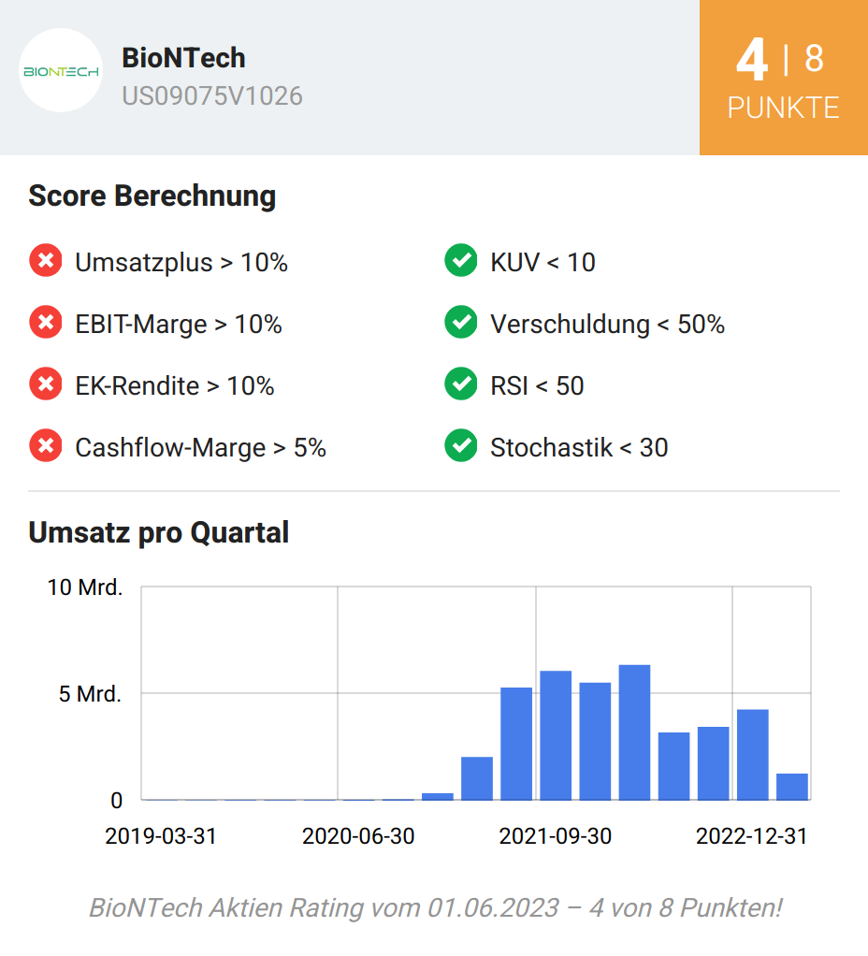This screenshot has width=868, height=956.
Task: Click the green check beside Verschuldung < 50%
Action: point(461,322)
